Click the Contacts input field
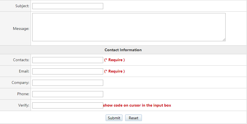This screenshot has height=124, width=247. tap(68, 60)
